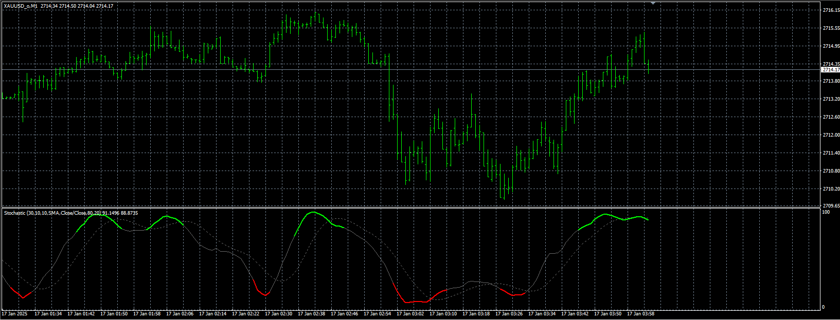This screenshot has width=840, height=320.
Task: Click the 2710.80 price scale label
Action: click(831, 171)
